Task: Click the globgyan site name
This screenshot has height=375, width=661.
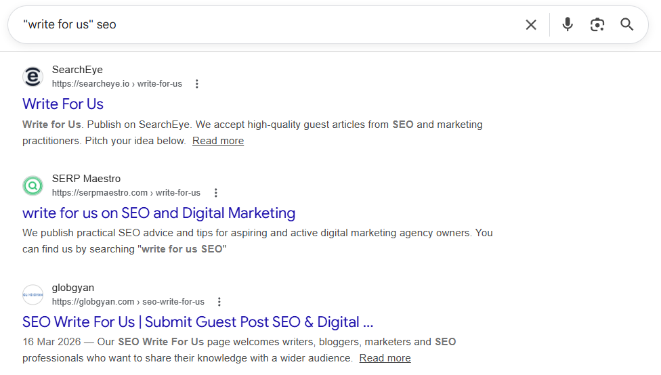Action: coord(73,288)
